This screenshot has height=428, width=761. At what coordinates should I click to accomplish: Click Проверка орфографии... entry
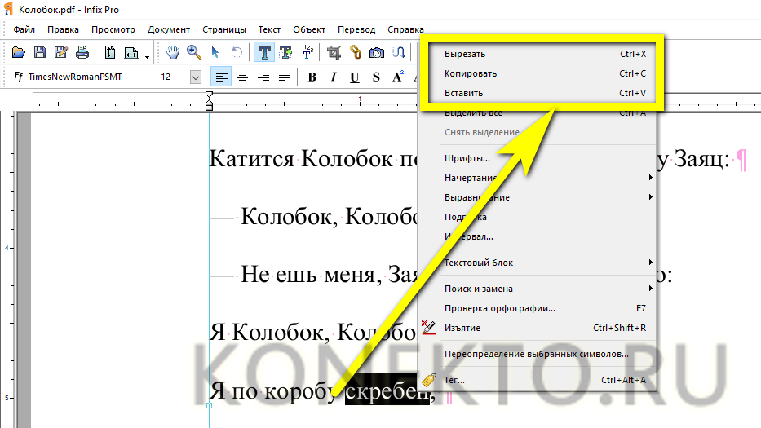click(499, 308)
